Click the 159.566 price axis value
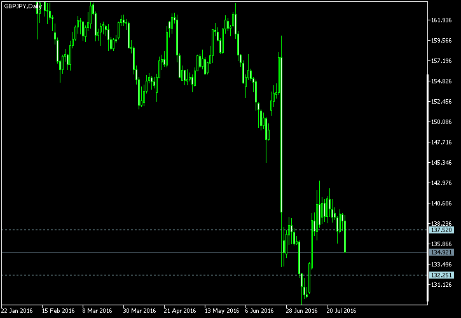This screenshot has width=461, height=318. (x=441, y=41)
